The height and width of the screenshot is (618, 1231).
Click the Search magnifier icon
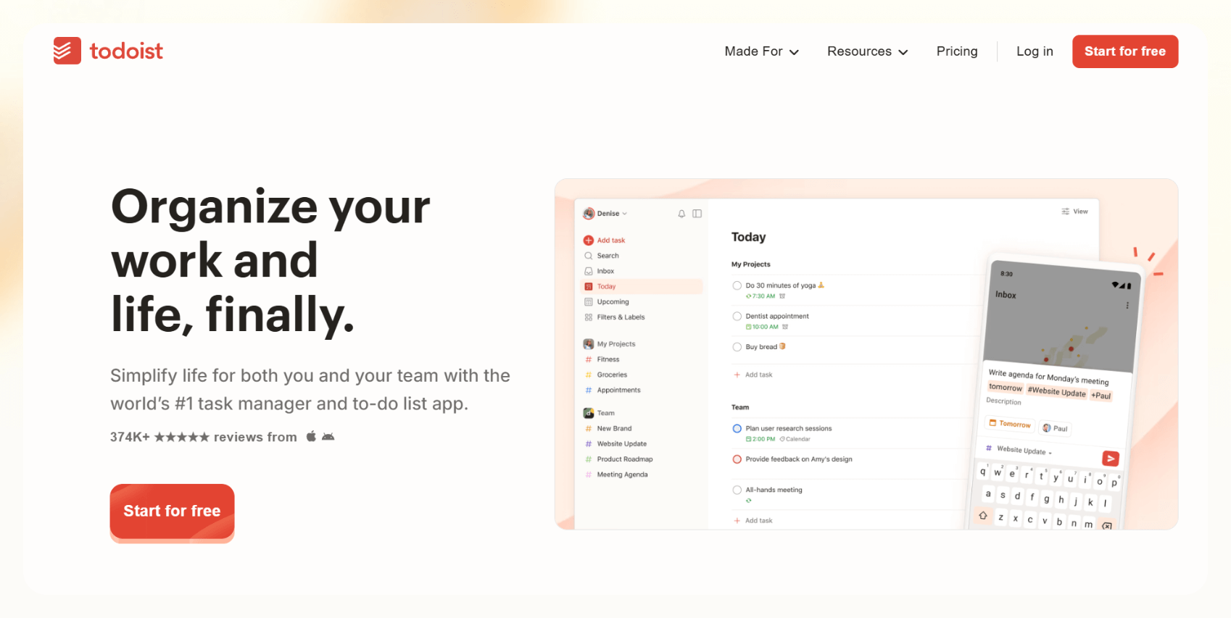click(589, 256)
